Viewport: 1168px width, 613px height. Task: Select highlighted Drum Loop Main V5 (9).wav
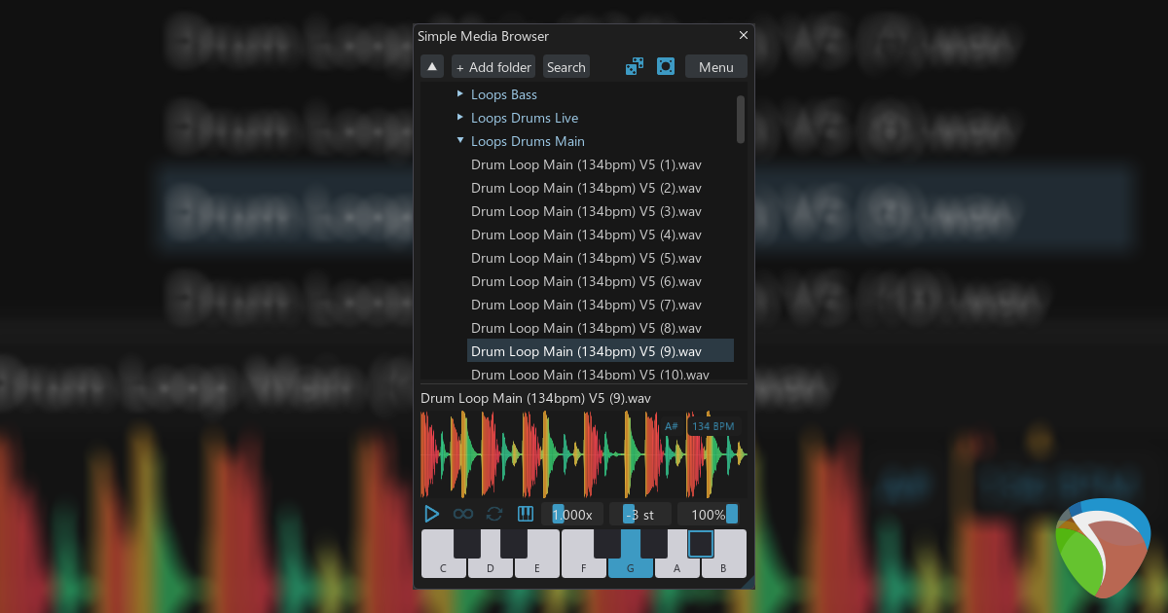tap(600, 351)
